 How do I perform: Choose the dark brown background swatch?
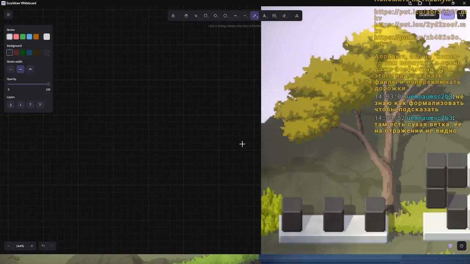pos(36,53)
